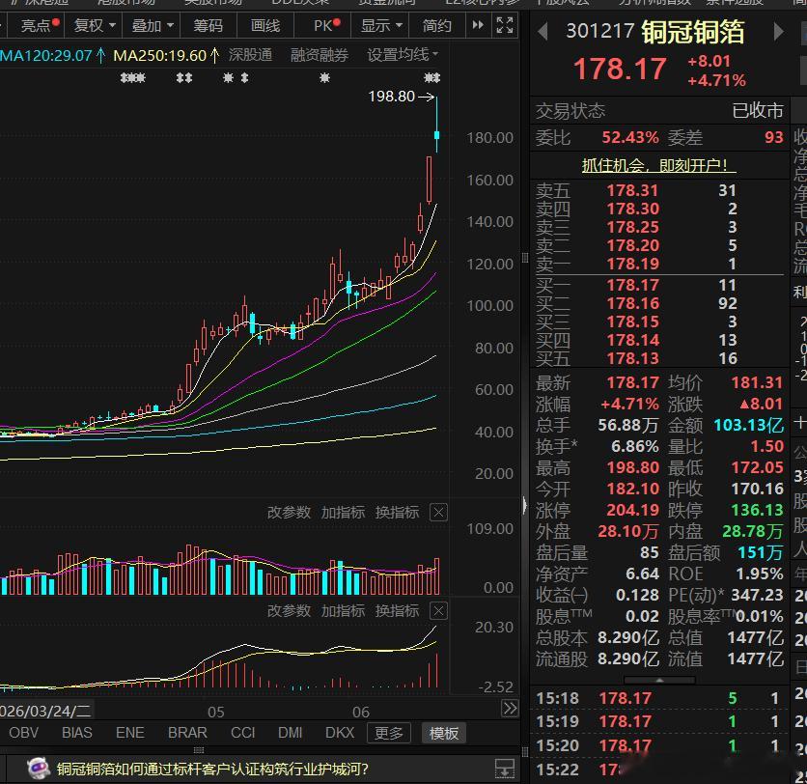807x784 pixels.
Task: Open the 复权 dropdown
Action: (x=95, y=25)
